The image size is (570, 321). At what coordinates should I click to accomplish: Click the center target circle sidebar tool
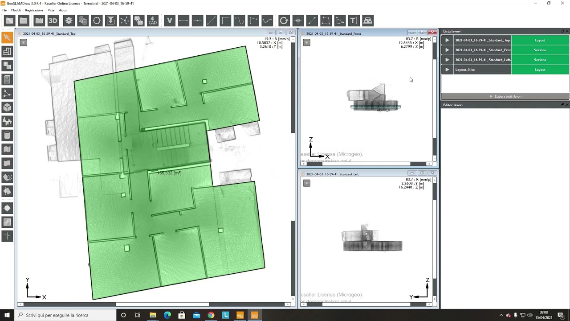point(7,208)
